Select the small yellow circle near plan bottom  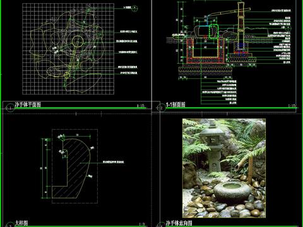(x=67, y=75)
